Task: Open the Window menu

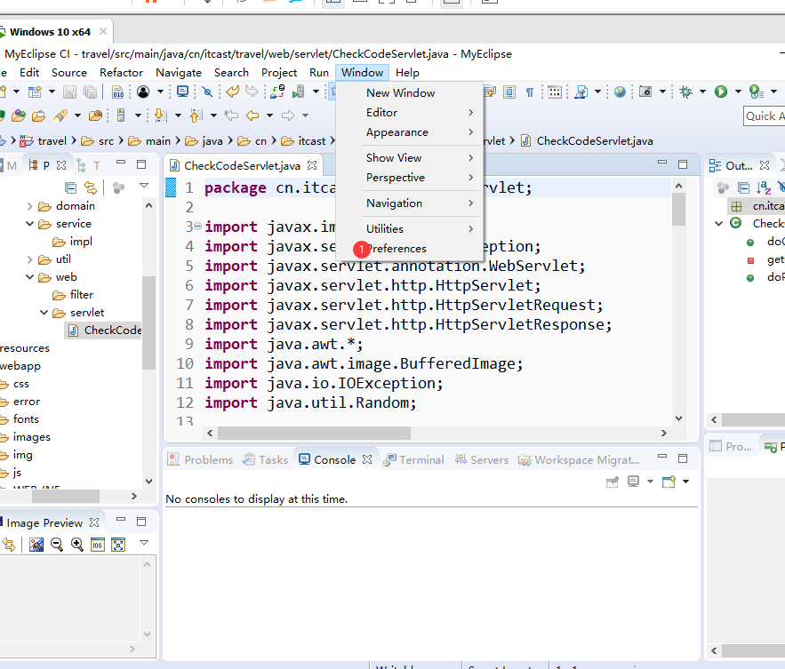Action: [x=362, y=73]
